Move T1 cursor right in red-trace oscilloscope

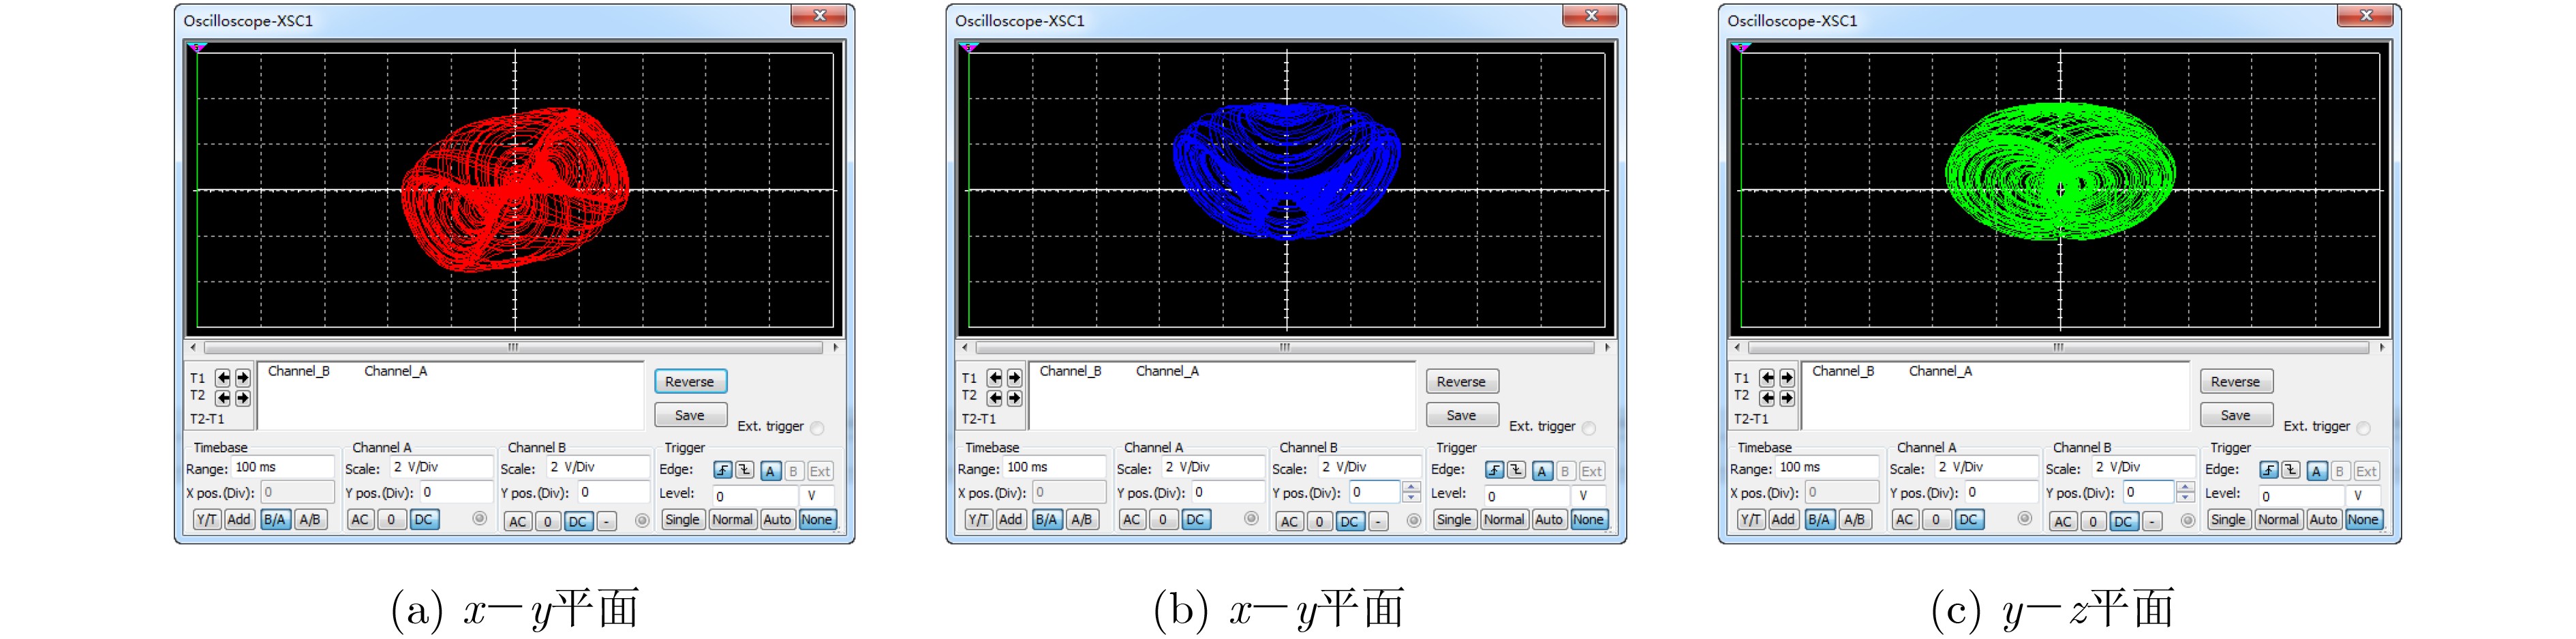click(242, 378)
